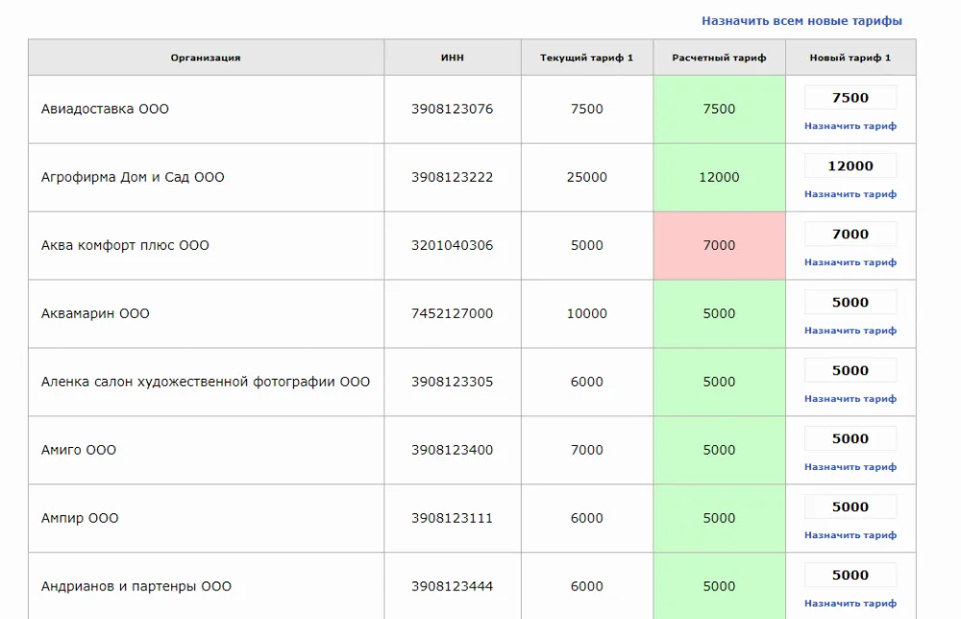Click 'Назначить тариф' for Авиадоставка ООО
961x619 pixels.
850,126
